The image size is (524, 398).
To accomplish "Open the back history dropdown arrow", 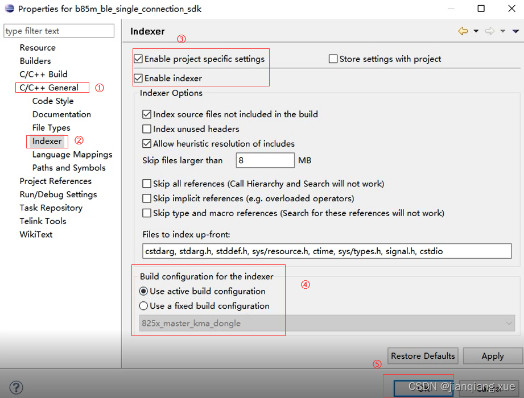I will [476, 31].
